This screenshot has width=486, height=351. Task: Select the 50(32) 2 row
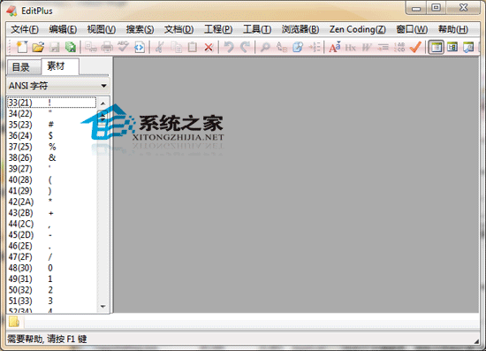click(x=51, y=290)
